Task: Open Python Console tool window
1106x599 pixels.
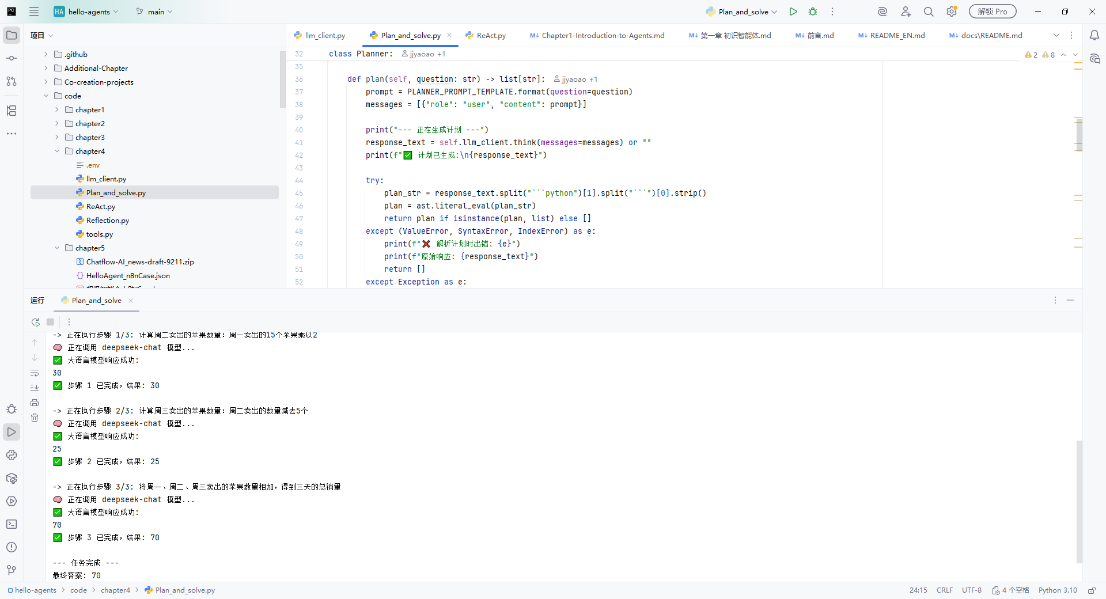Action: [x=12, y=455]
